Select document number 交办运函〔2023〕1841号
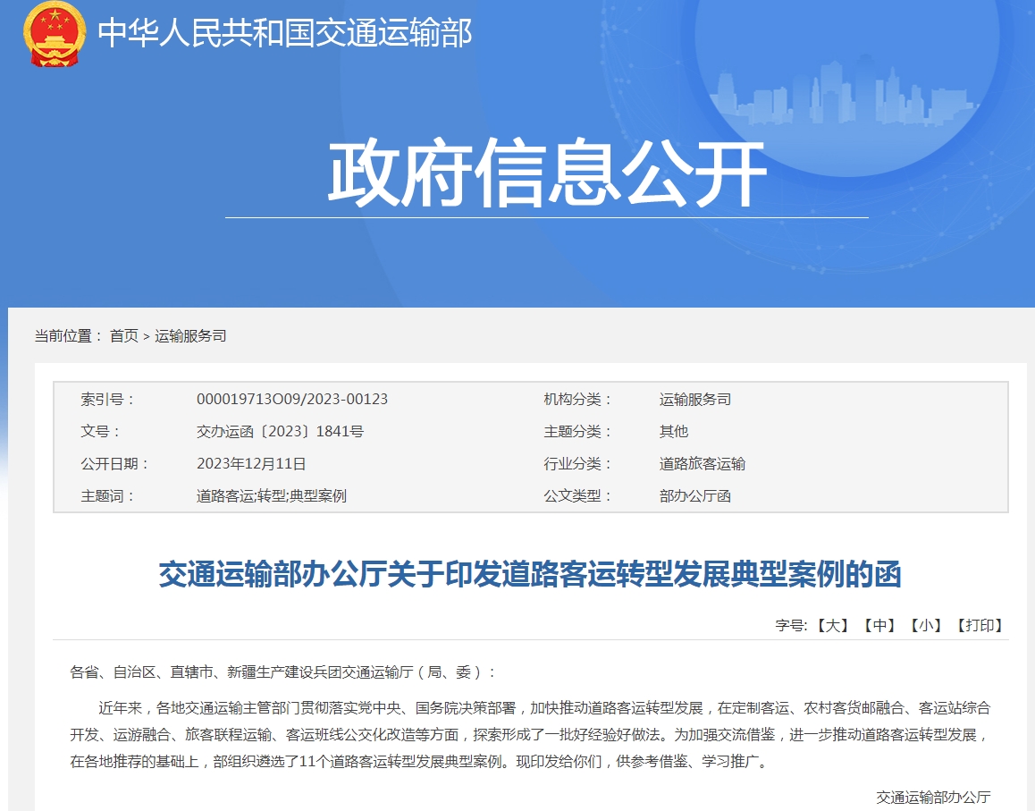 (280, 431)
